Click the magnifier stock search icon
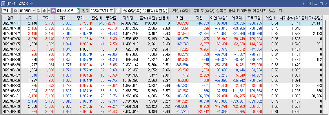Image resolution: width=329 pixels, height=115 pixels. click(38, 11)
